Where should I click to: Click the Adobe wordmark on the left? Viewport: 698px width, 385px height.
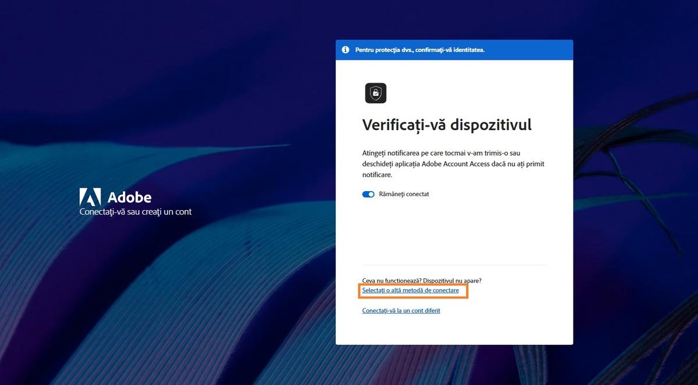tap(129, 197)
